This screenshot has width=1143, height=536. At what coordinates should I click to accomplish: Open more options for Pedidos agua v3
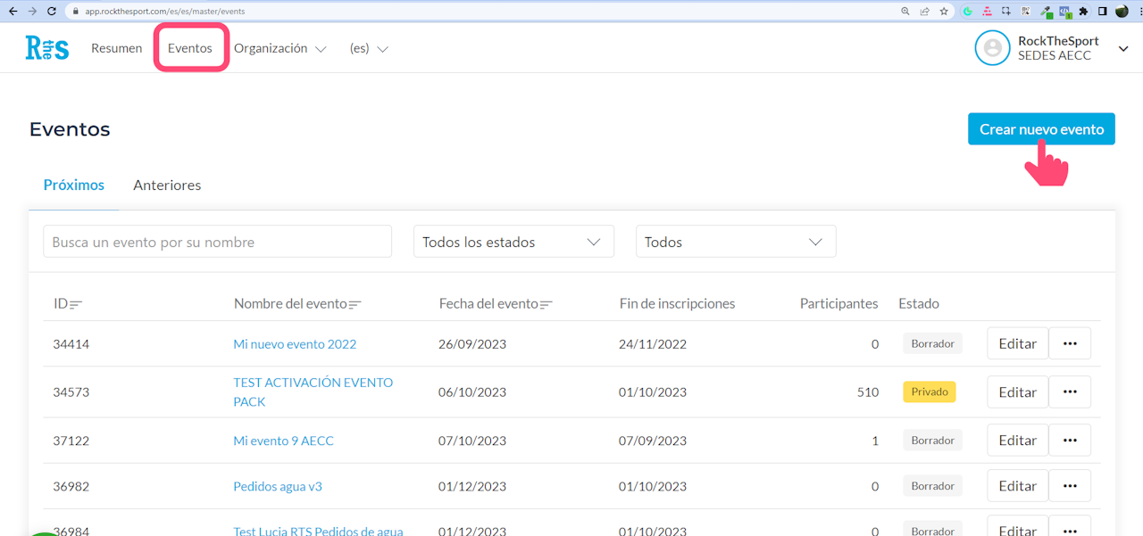[x=1070, y=486]
